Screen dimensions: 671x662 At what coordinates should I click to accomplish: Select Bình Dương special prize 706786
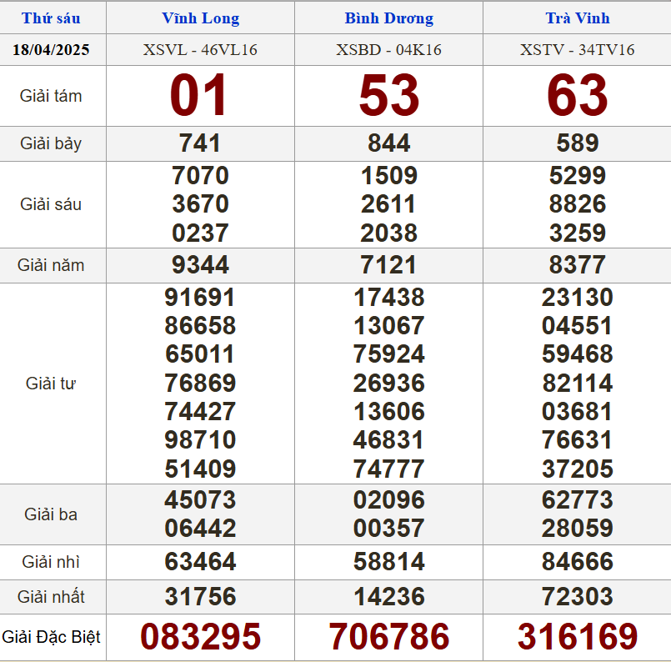coord(388,637)
